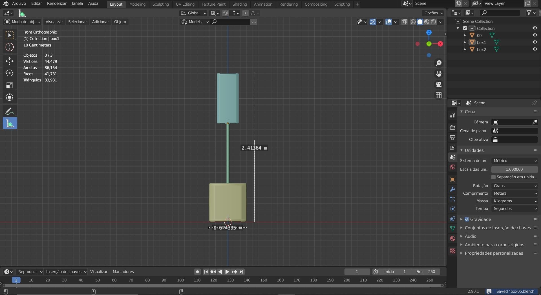Switch to the Shading workspace tab
Viewport: 541px width, 295px height.
[240, 4]
